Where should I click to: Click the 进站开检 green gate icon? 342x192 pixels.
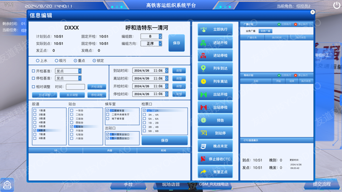[203, 43]
